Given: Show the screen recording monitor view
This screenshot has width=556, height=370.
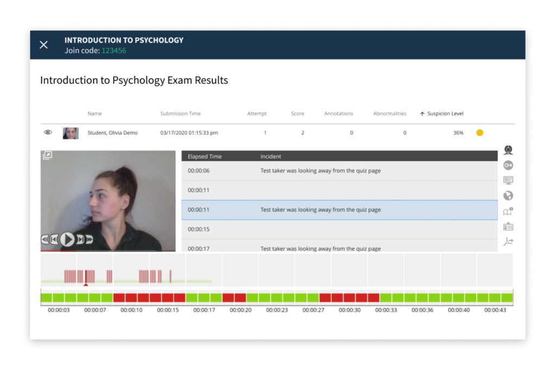Looking at the screenshot, I should (508, 180).
